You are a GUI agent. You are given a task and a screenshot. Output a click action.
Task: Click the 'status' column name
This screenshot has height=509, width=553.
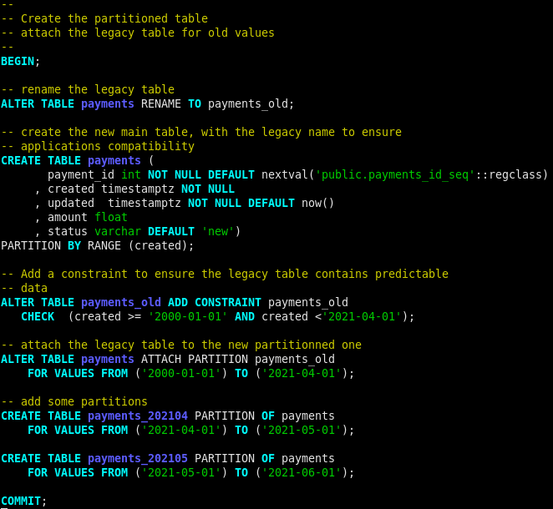click(68, 231)
